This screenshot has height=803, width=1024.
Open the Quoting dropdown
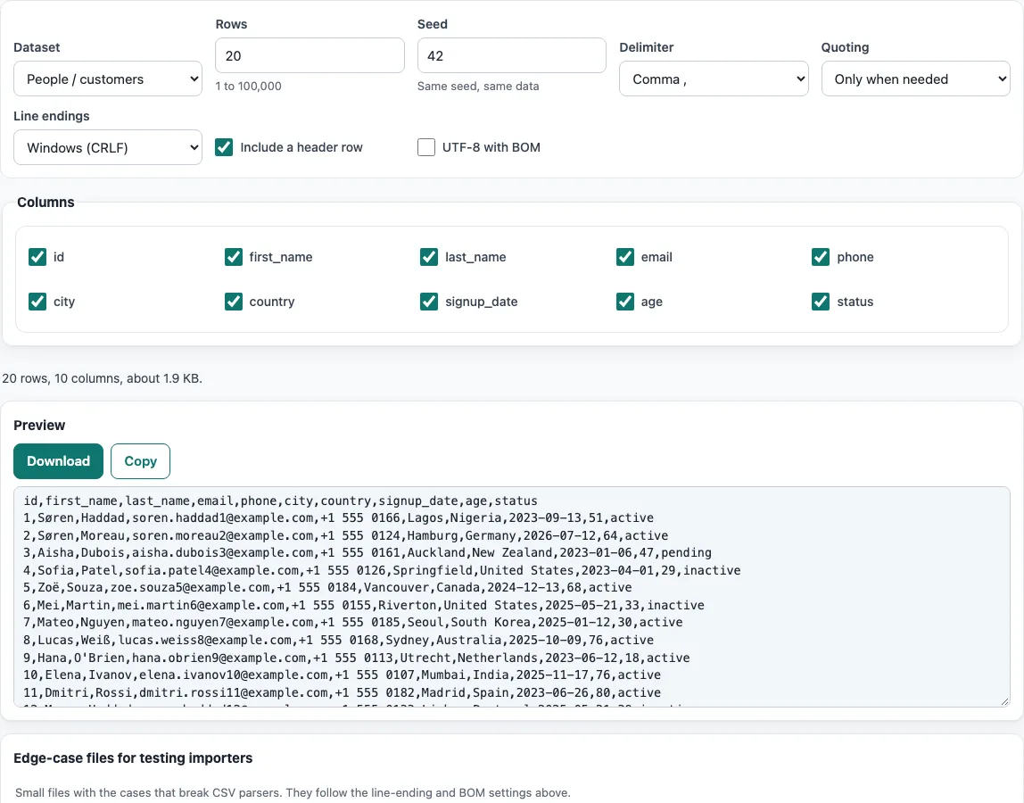point(915,79)
